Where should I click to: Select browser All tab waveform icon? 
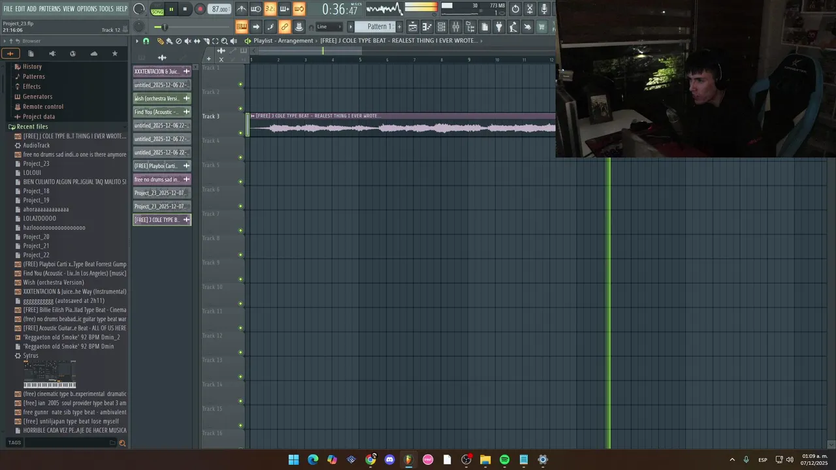point(10,54)
